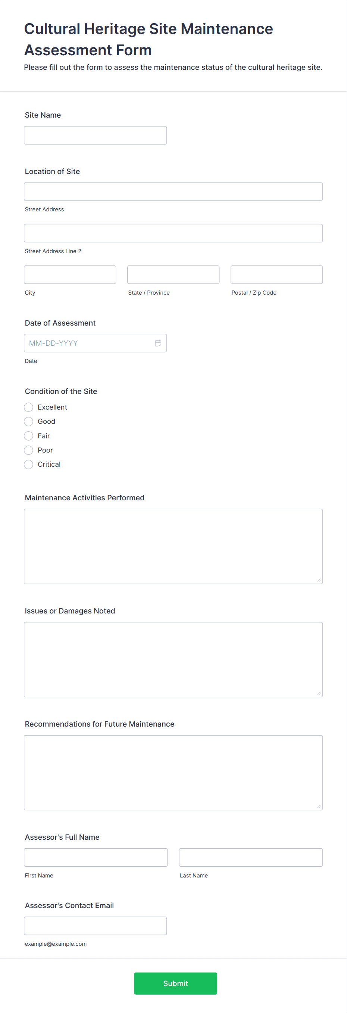Click into the City field
Viewport: 347px width, 1013px height.
coord(70,274)
